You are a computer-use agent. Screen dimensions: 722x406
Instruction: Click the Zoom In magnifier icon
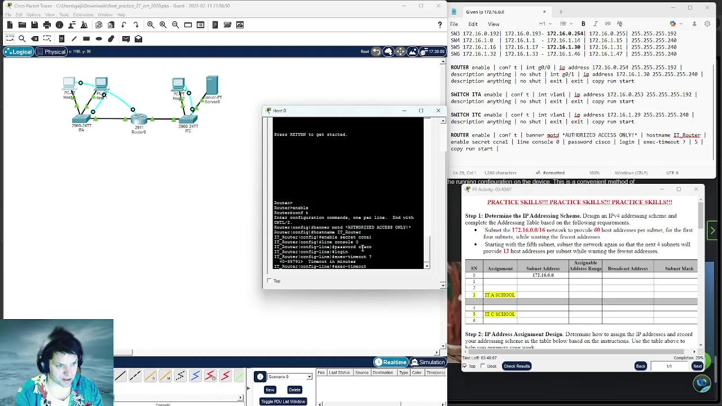coord(151,25)
